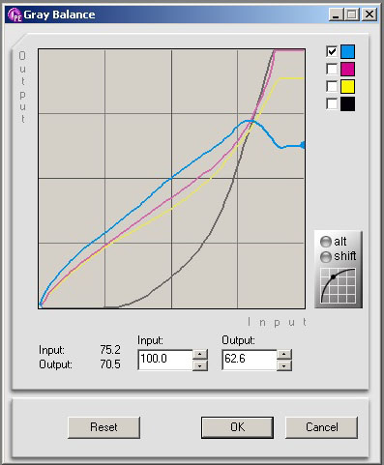Select the alt radio option
The height and width of the screenshot is (465, 384).
325,242
